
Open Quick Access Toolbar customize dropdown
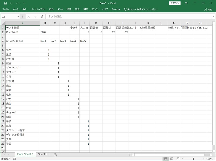tap(24, 3)
